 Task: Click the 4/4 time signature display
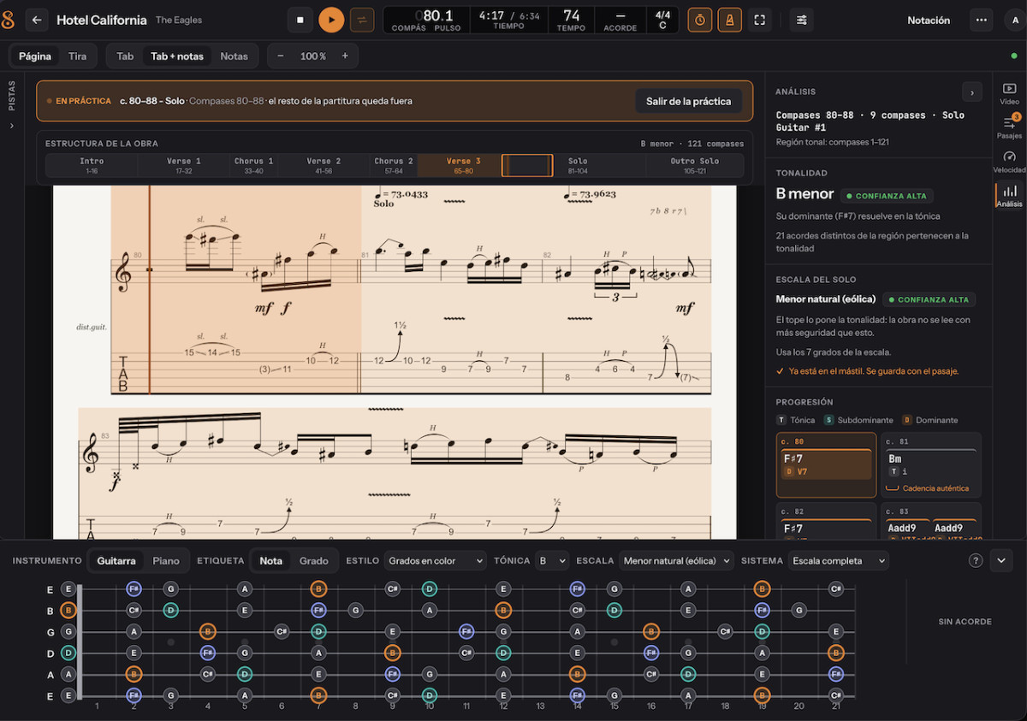click(662, 20)
